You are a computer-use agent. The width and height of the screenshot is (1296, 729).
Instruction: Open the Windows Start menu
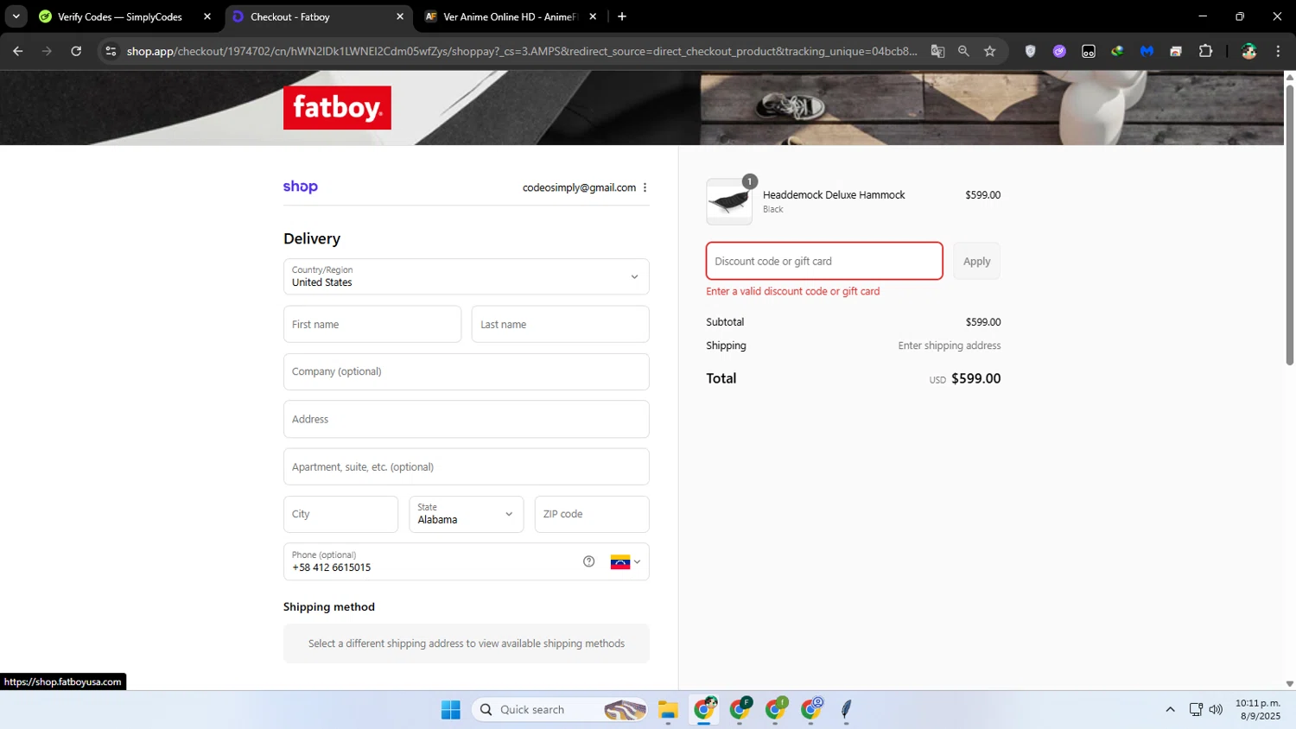450,709
